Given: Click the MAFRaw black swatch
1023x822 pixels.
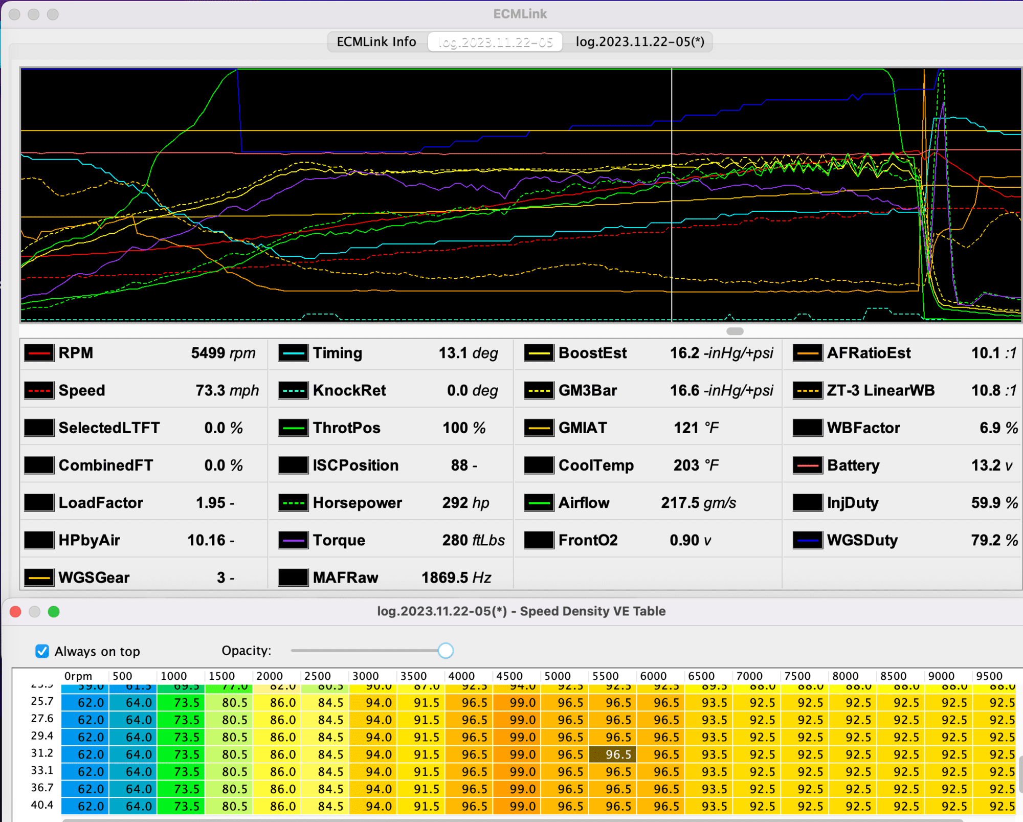Looking at the screenshot, I should (x=293, y=577).
